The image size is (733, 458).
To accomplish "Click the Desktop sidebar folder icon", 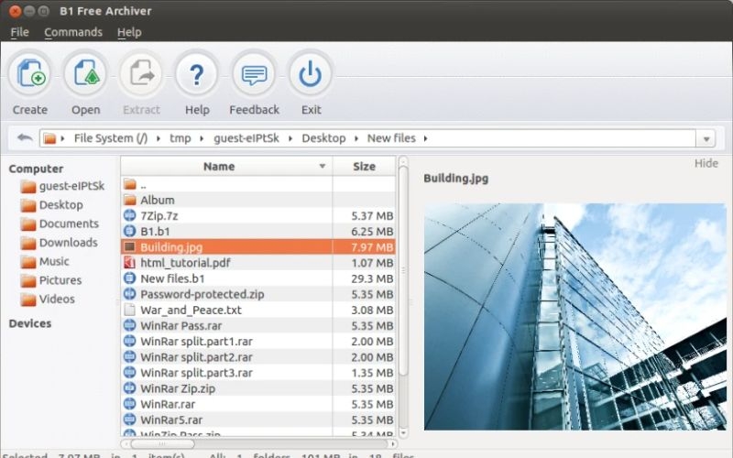I will click(x=28, y=205).
